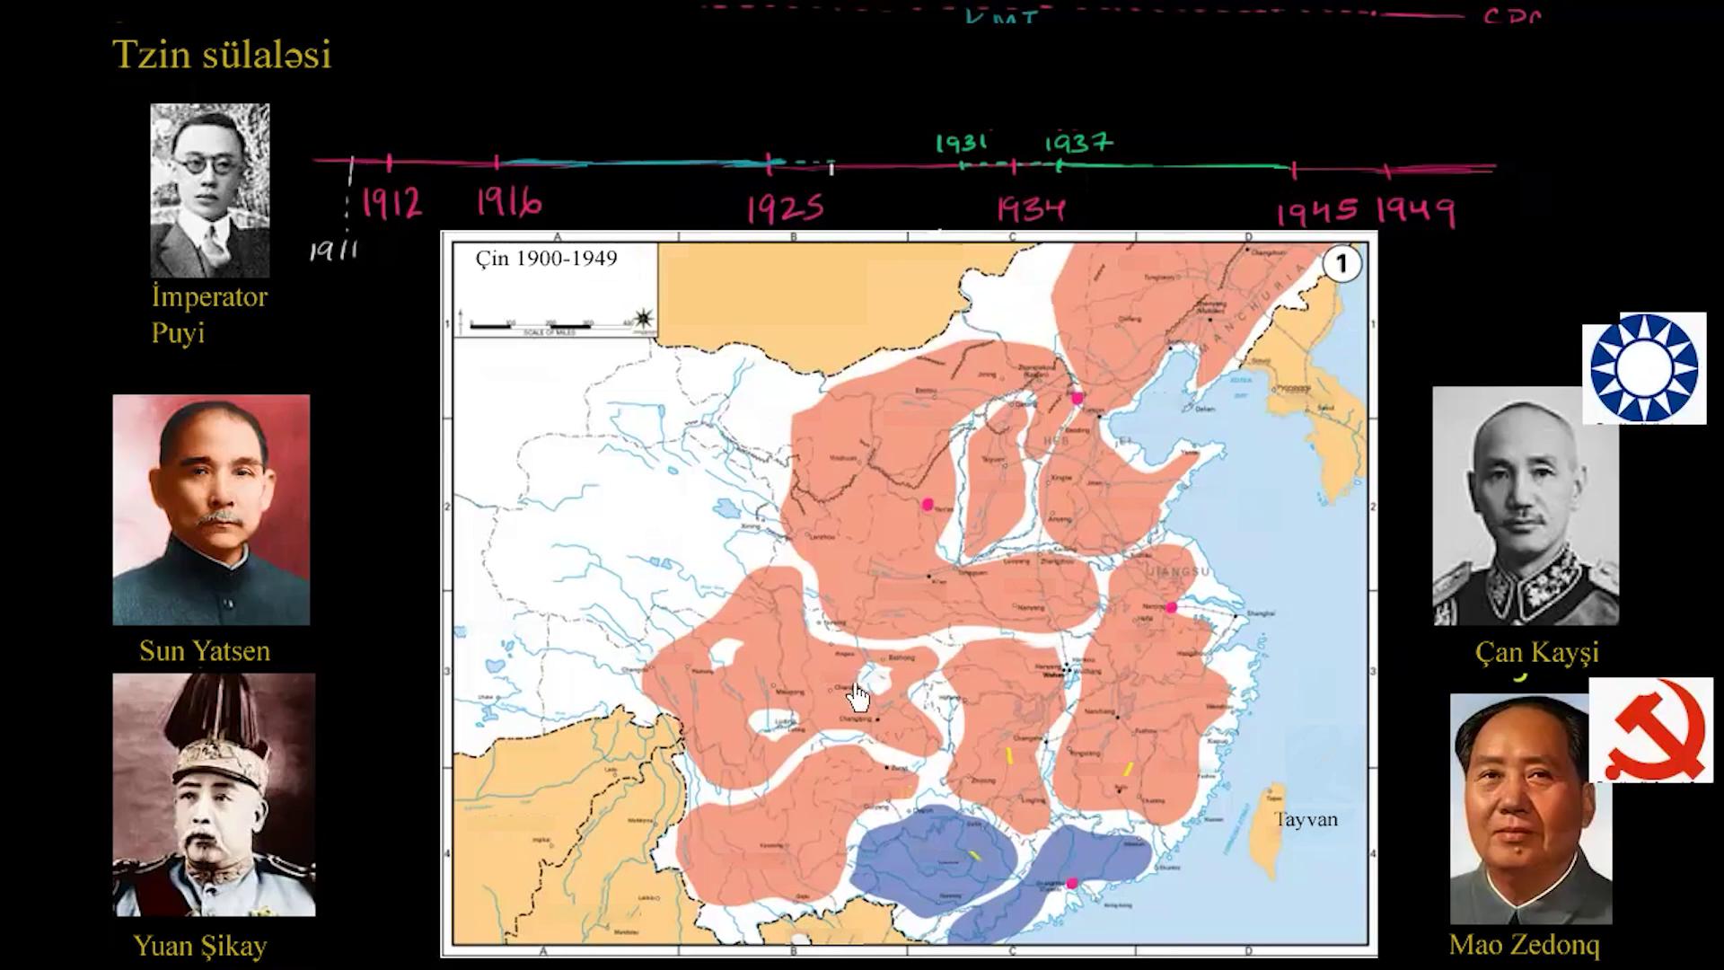
Task: Click the pink dot near Beijing
Action: pos(1077,398)
